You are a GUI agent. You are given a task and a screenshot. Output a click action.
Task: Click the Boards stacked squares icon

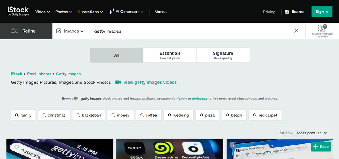tap(287, 12)
